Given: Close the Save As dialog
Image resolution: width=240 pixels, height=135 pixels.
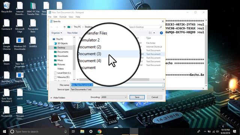Looking at the screenshot, I should pyautogui.click(x=163, y=21).
